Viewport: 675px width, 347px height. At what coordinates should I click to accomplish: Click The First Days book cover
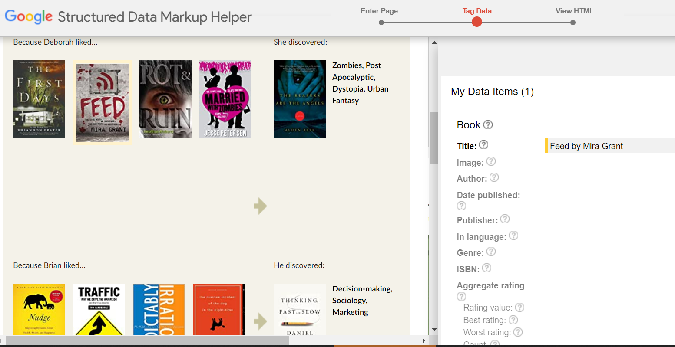tap(39, 99)
